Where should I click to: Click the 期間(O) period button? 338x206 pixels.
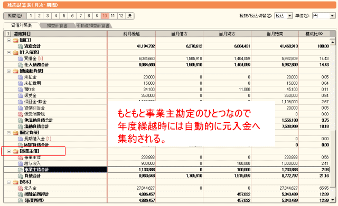tap(15, 16)
